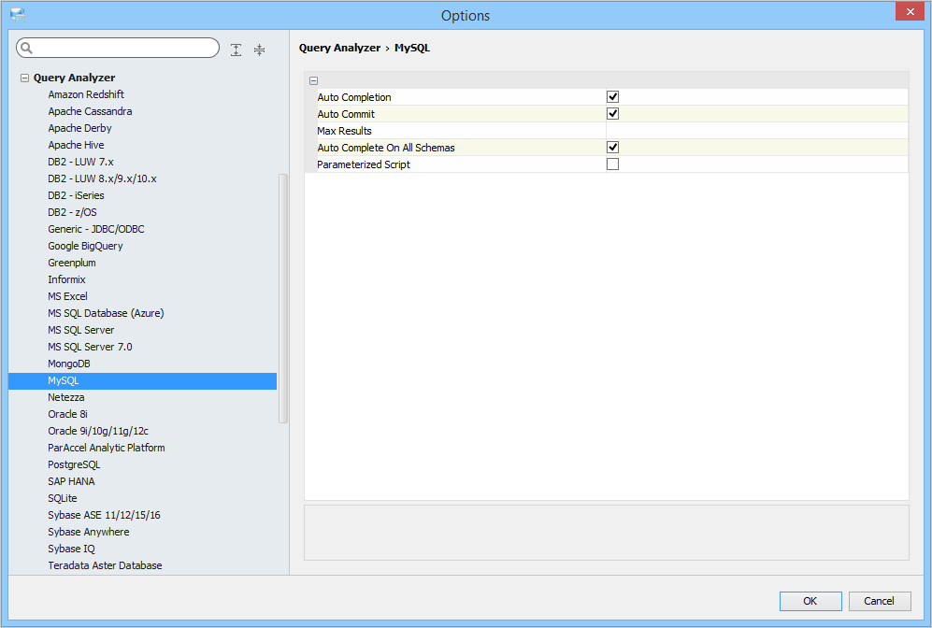The height and width of the screenshot is (628, 932).
Task: Select Greenplum in the tree
Action: 72,263
